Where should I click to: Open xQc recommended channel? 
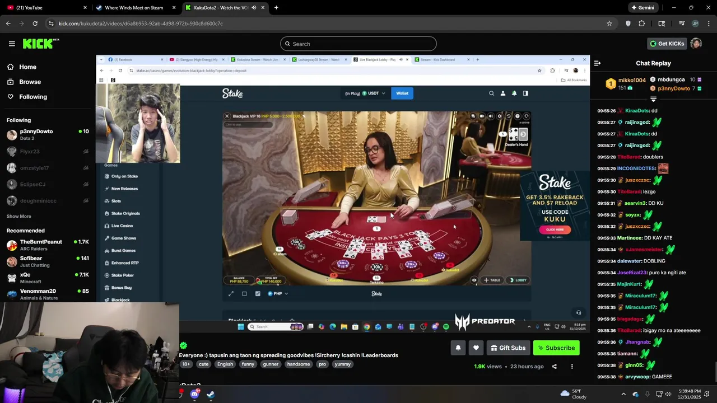point(48,278)
